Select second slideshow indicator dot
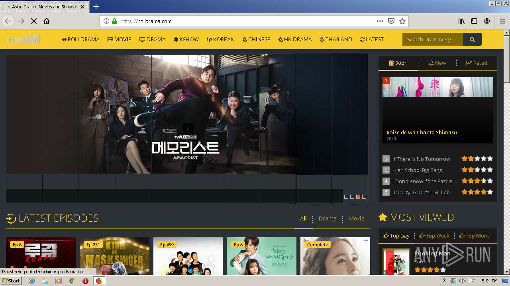Image resolution: width=510 pixels, height=286 pixels. tap(352, 197)
